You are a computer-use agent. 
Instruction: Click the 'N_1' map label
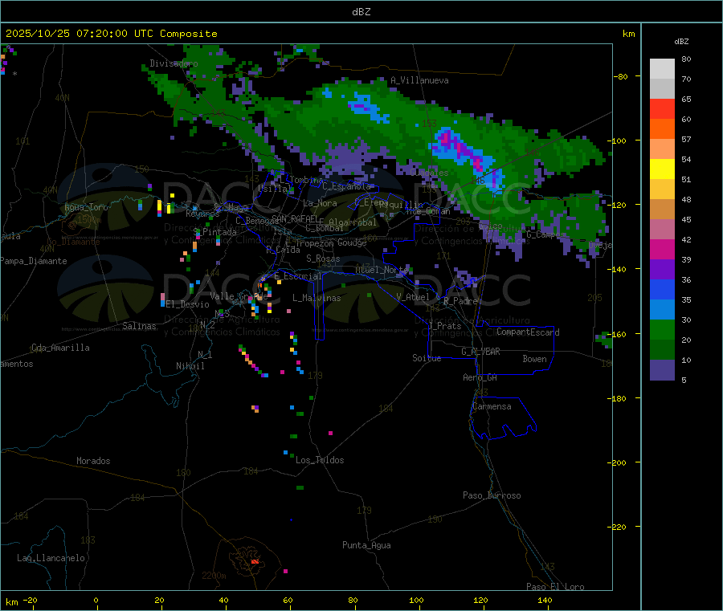pyautogui.click(x=205, y=354)
